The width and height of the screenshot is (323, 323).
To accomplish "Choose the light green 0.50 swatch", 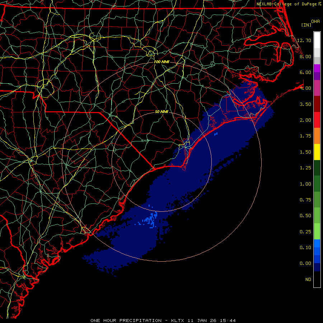I will [317, 215].
